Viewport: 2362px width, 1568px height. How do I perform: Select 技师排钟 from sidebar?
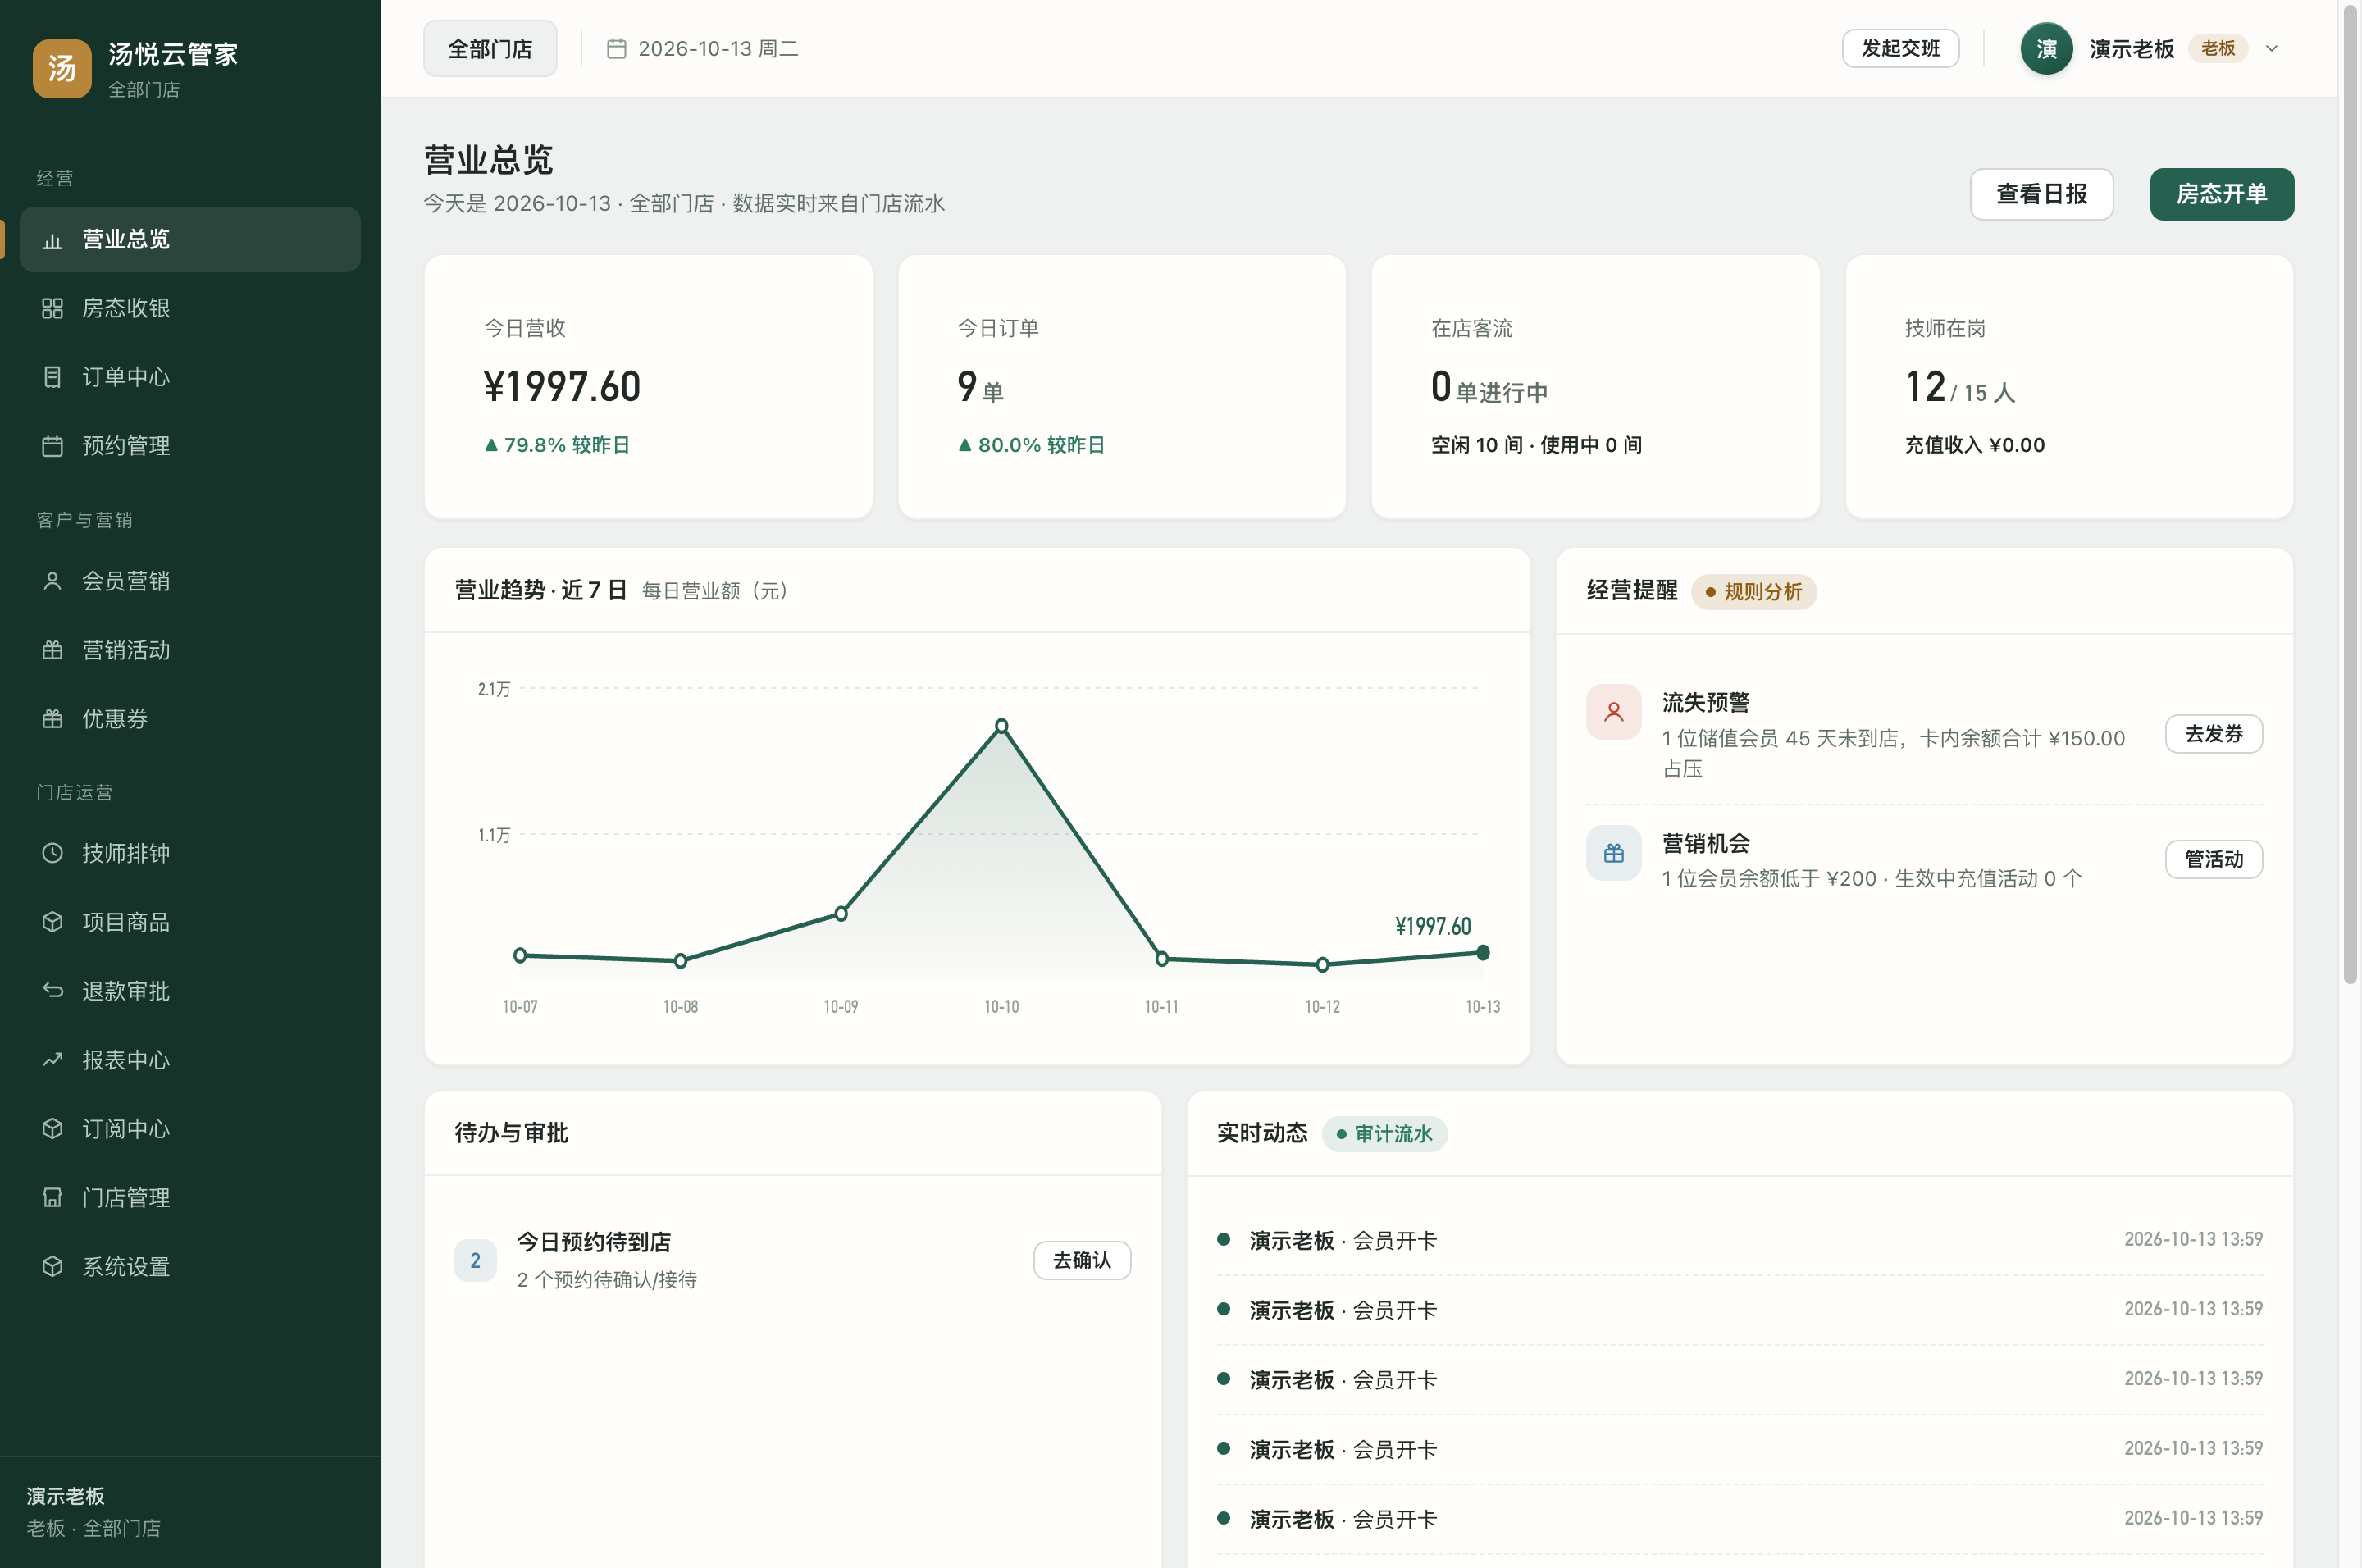point(190,853)
